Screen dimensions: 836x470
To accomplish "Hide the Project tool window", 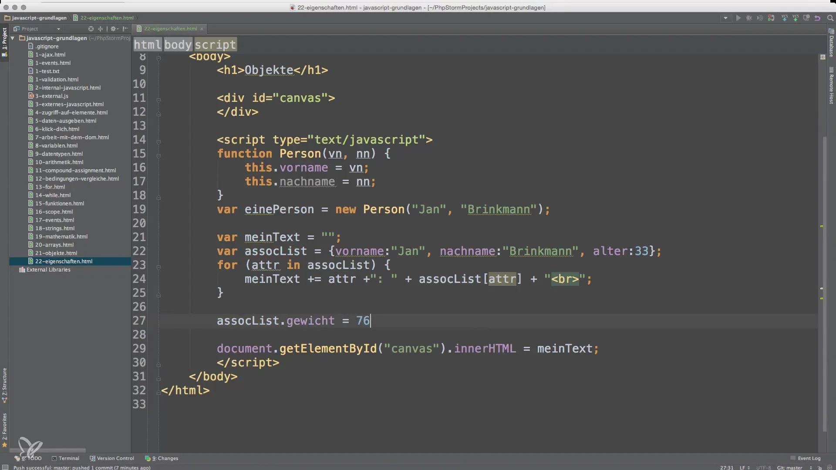I will 125,29.
